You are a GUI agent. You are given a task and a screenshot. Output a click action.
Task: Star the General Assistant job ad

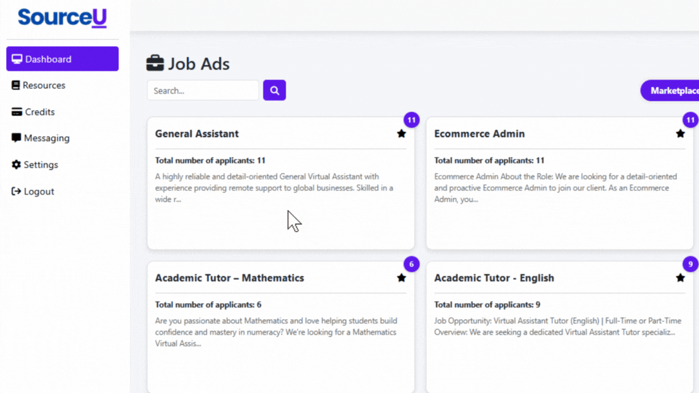click(401, 133)
